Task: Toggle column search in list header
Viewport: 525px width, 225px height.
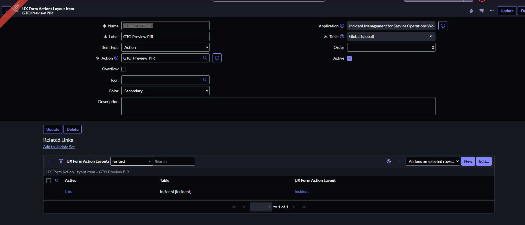Action: (x=57, y=180)
